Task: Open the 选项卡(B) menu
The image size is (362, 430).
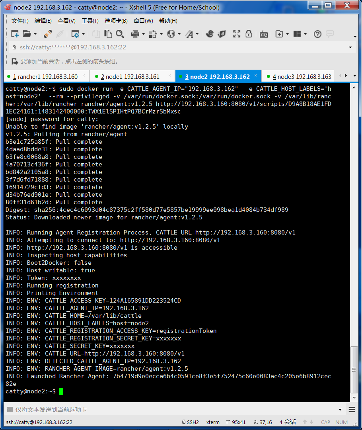Action: pyautogui.click(x=116, y=21)
